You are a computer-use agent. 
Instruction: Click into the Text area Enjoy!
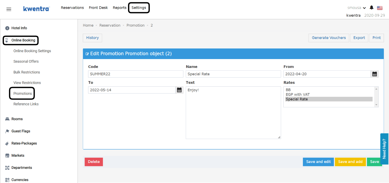pos(233,113)
